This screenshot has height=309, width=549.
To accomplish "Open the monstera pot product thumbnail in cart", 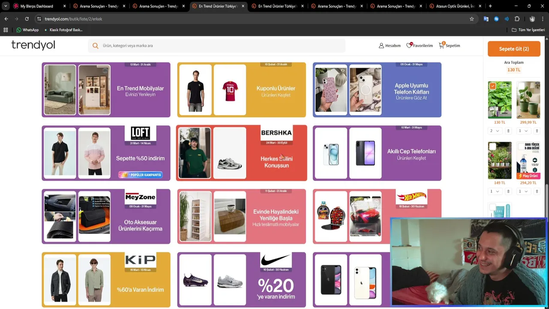I will (528, 100).
